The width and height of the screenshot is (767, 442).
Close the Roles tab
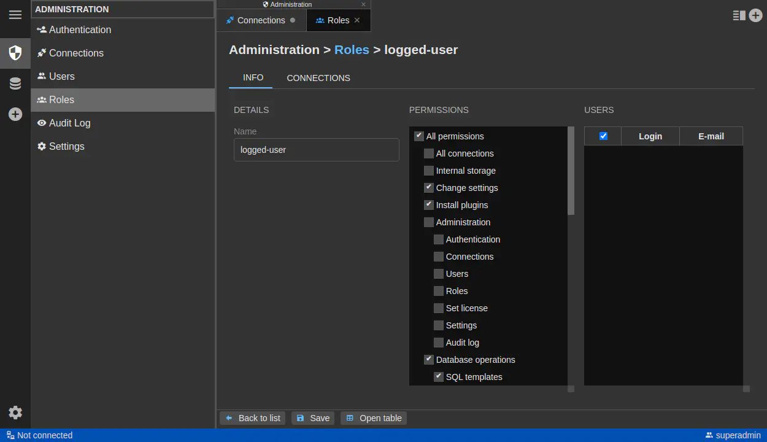(x=357, y=20)
